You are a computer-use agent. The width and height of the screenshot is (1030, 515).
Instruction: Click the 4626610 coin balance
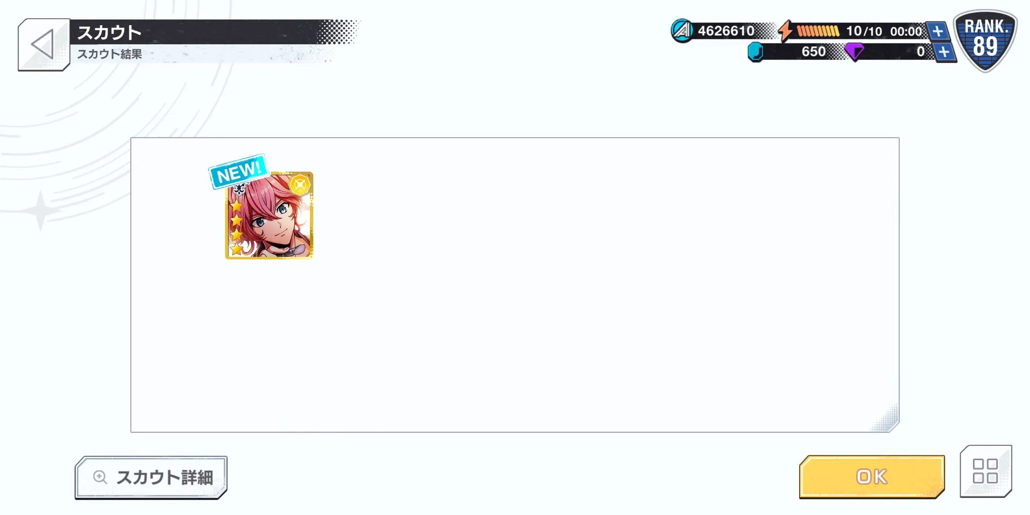(726, 31)
